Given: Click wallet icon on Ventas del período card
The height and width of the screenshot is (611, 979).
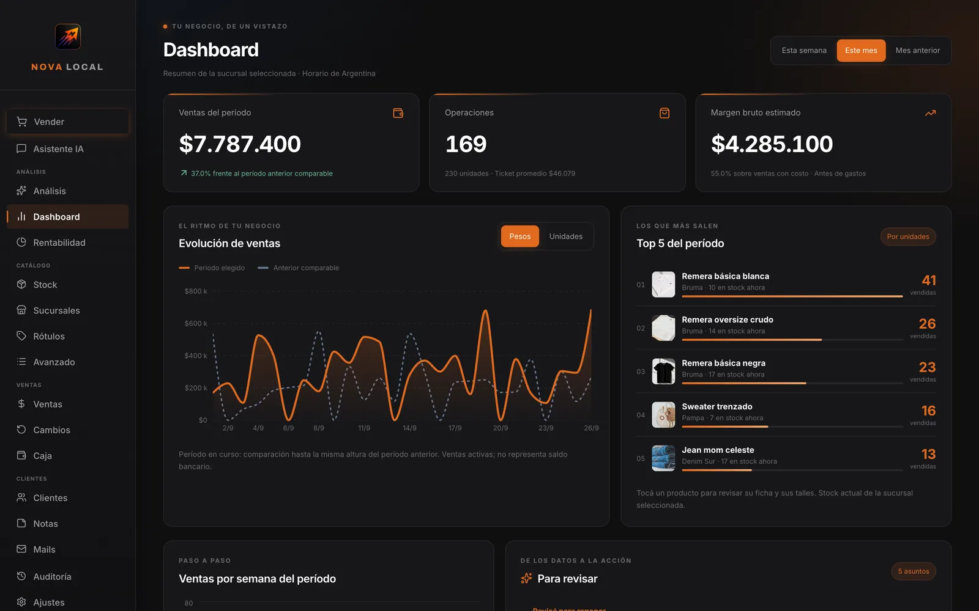Looking at the screenshot, I should (398, 113).
